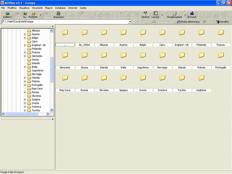This screenshot has height=174, width=232.
Task: Click tree scrollbar up arrow
Action: coord(52,31)
